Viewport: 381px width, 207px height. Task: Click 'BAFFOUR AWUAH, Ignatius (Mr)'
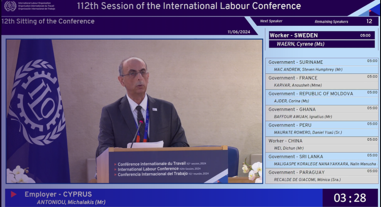point(303,117)
